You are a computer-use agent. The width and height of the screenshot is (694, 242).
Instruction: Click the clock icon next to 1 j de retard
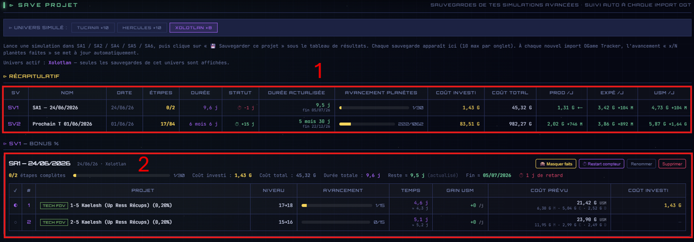pos(521,175)
